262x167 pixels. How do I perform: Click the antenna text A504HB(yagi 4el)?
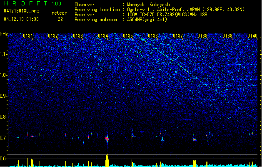click(x=147, y=20)
